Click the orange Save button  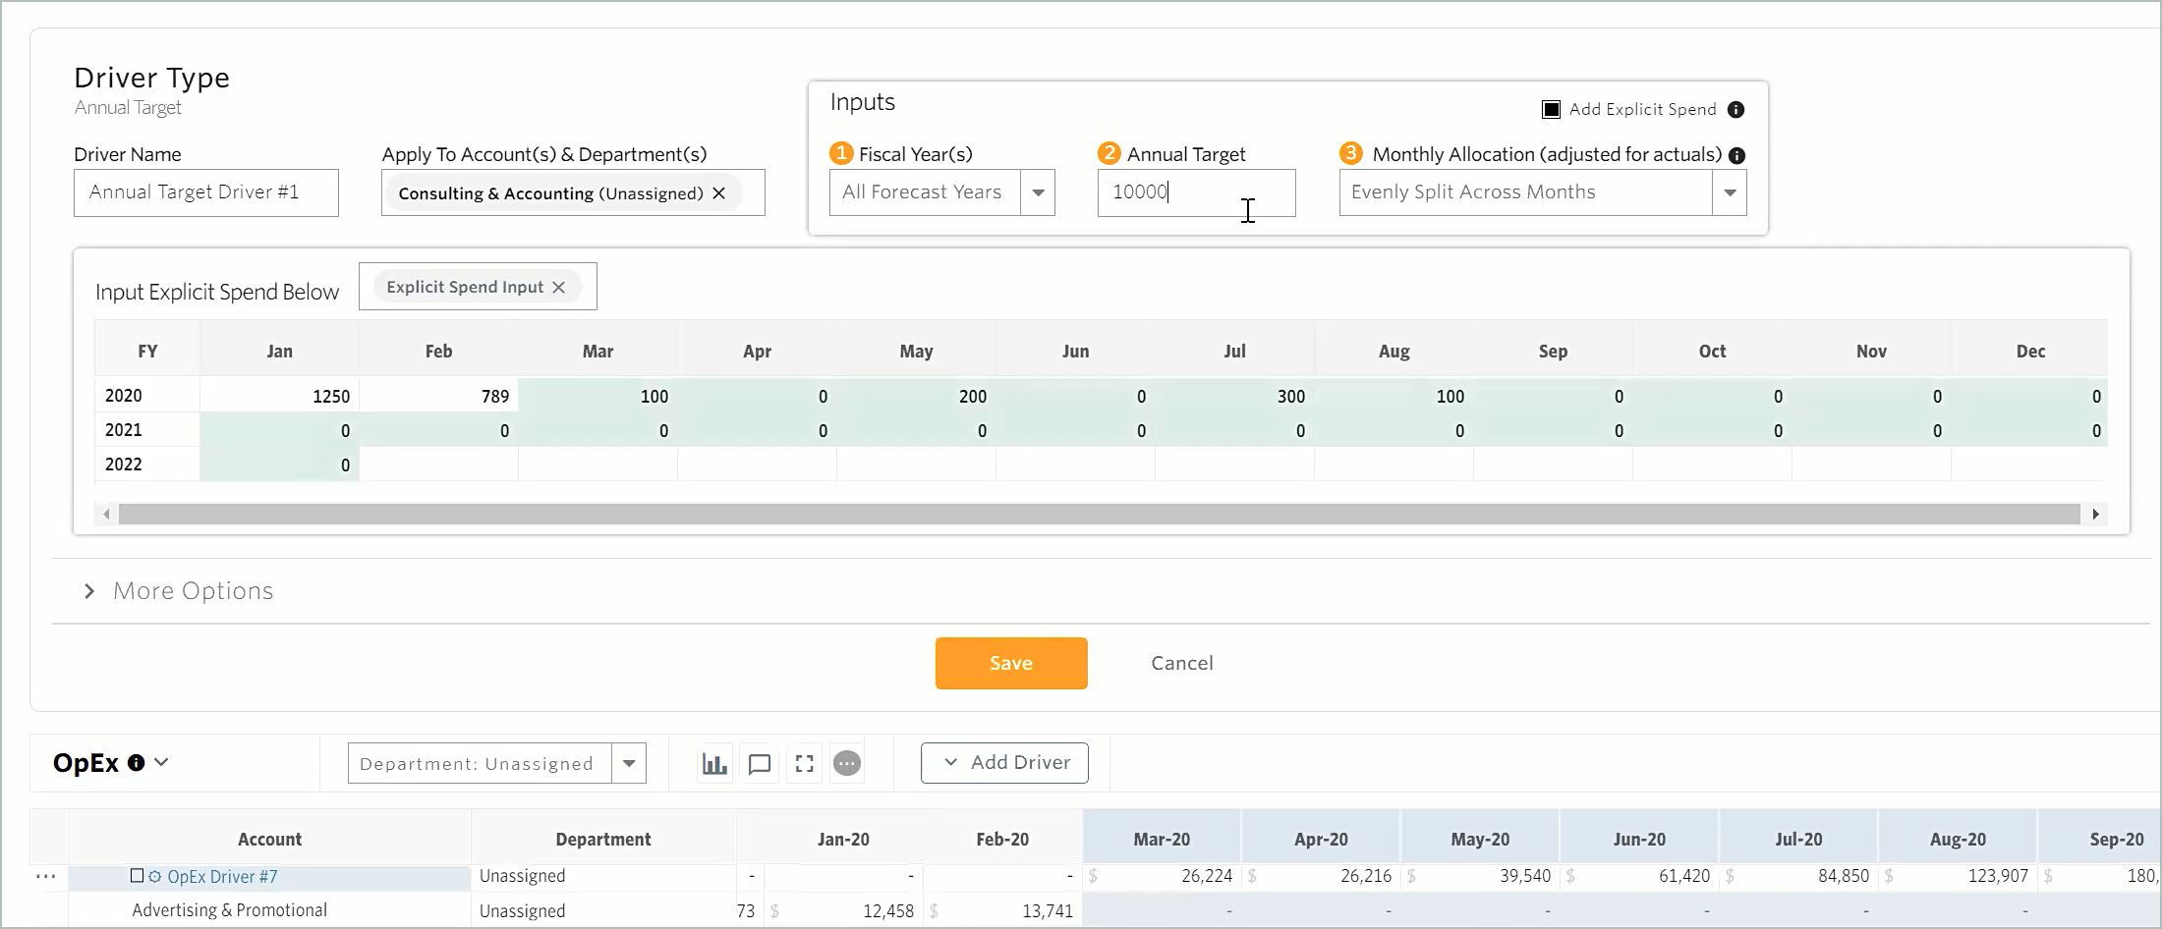coord(1011,663)
